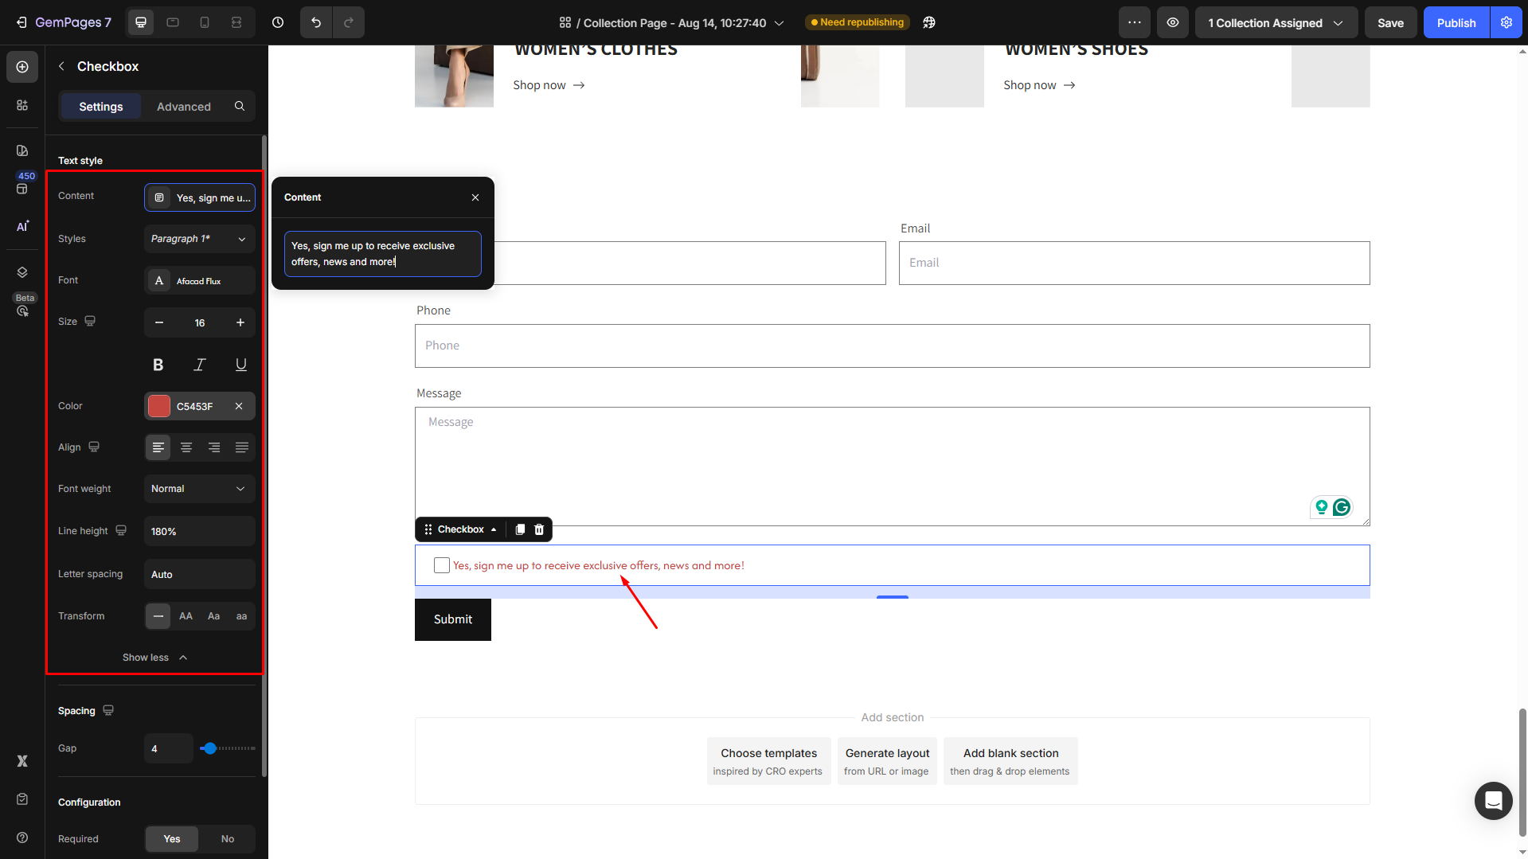Screen dimensions: 1528x859
Task: Collapse text options with Show less
Action: point(154,658)
